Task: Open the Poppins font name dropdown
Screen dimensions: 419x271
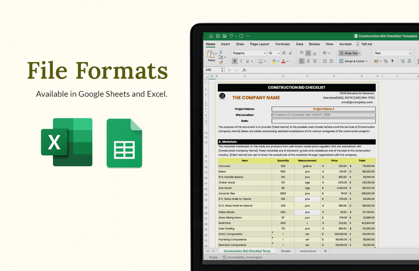Action: (249, 53)
